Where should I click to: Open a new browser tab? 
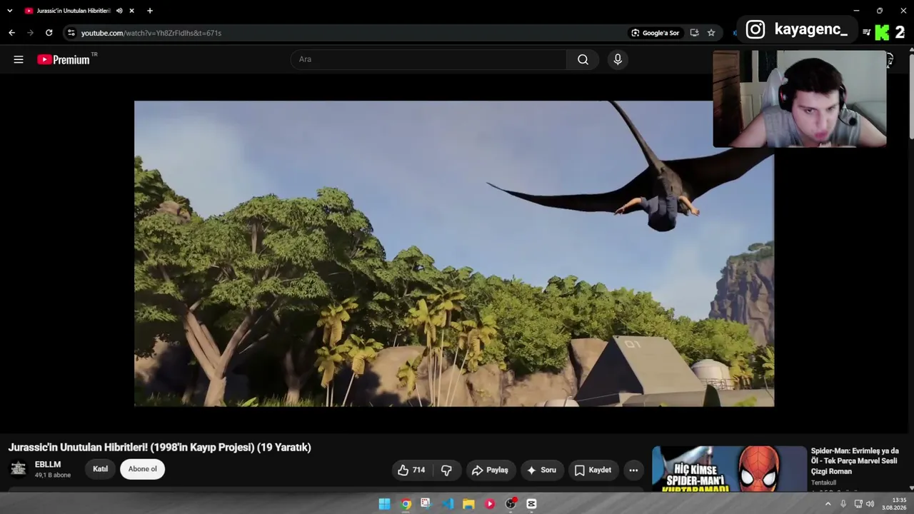pos(150,11)
